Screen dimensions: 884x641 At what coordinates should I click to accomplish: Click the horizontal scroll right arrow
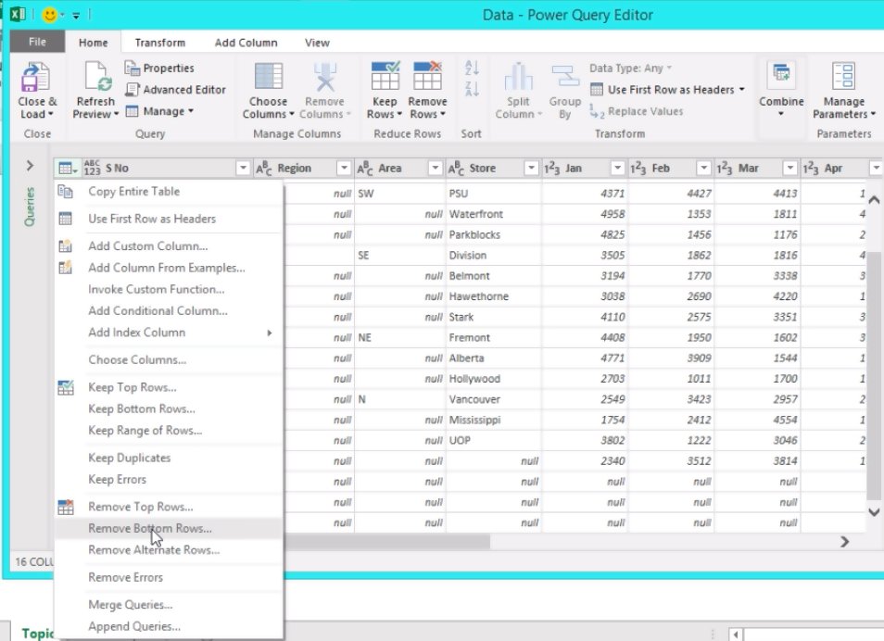(844, 542)
